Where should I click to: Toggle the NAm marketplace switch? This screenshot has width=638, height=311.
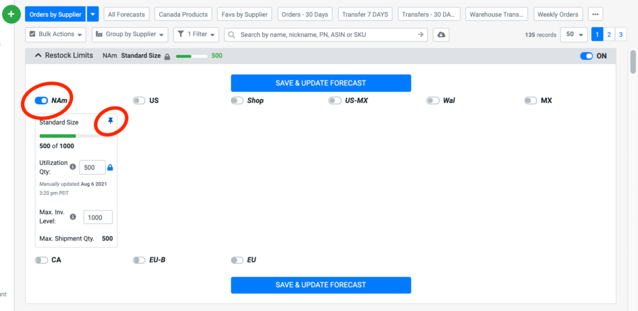pos(41,100)
